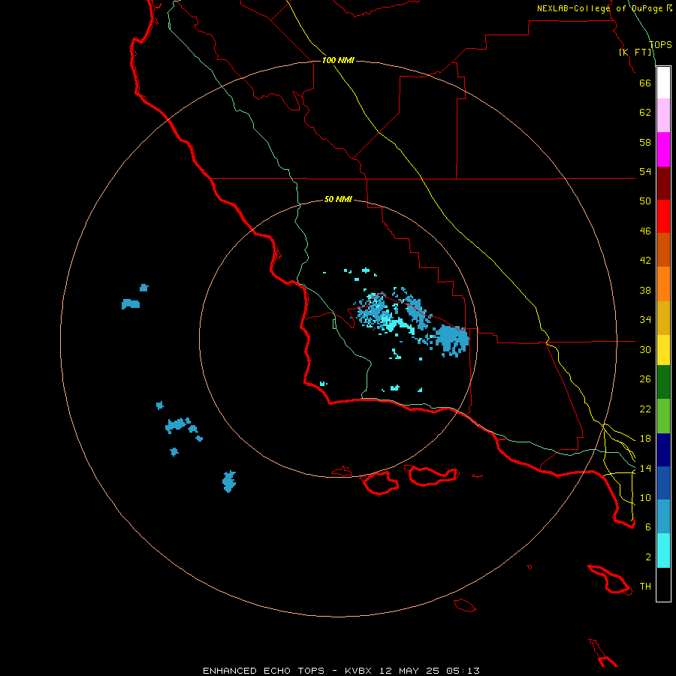Click the "58" legend value

click(645, 142)
